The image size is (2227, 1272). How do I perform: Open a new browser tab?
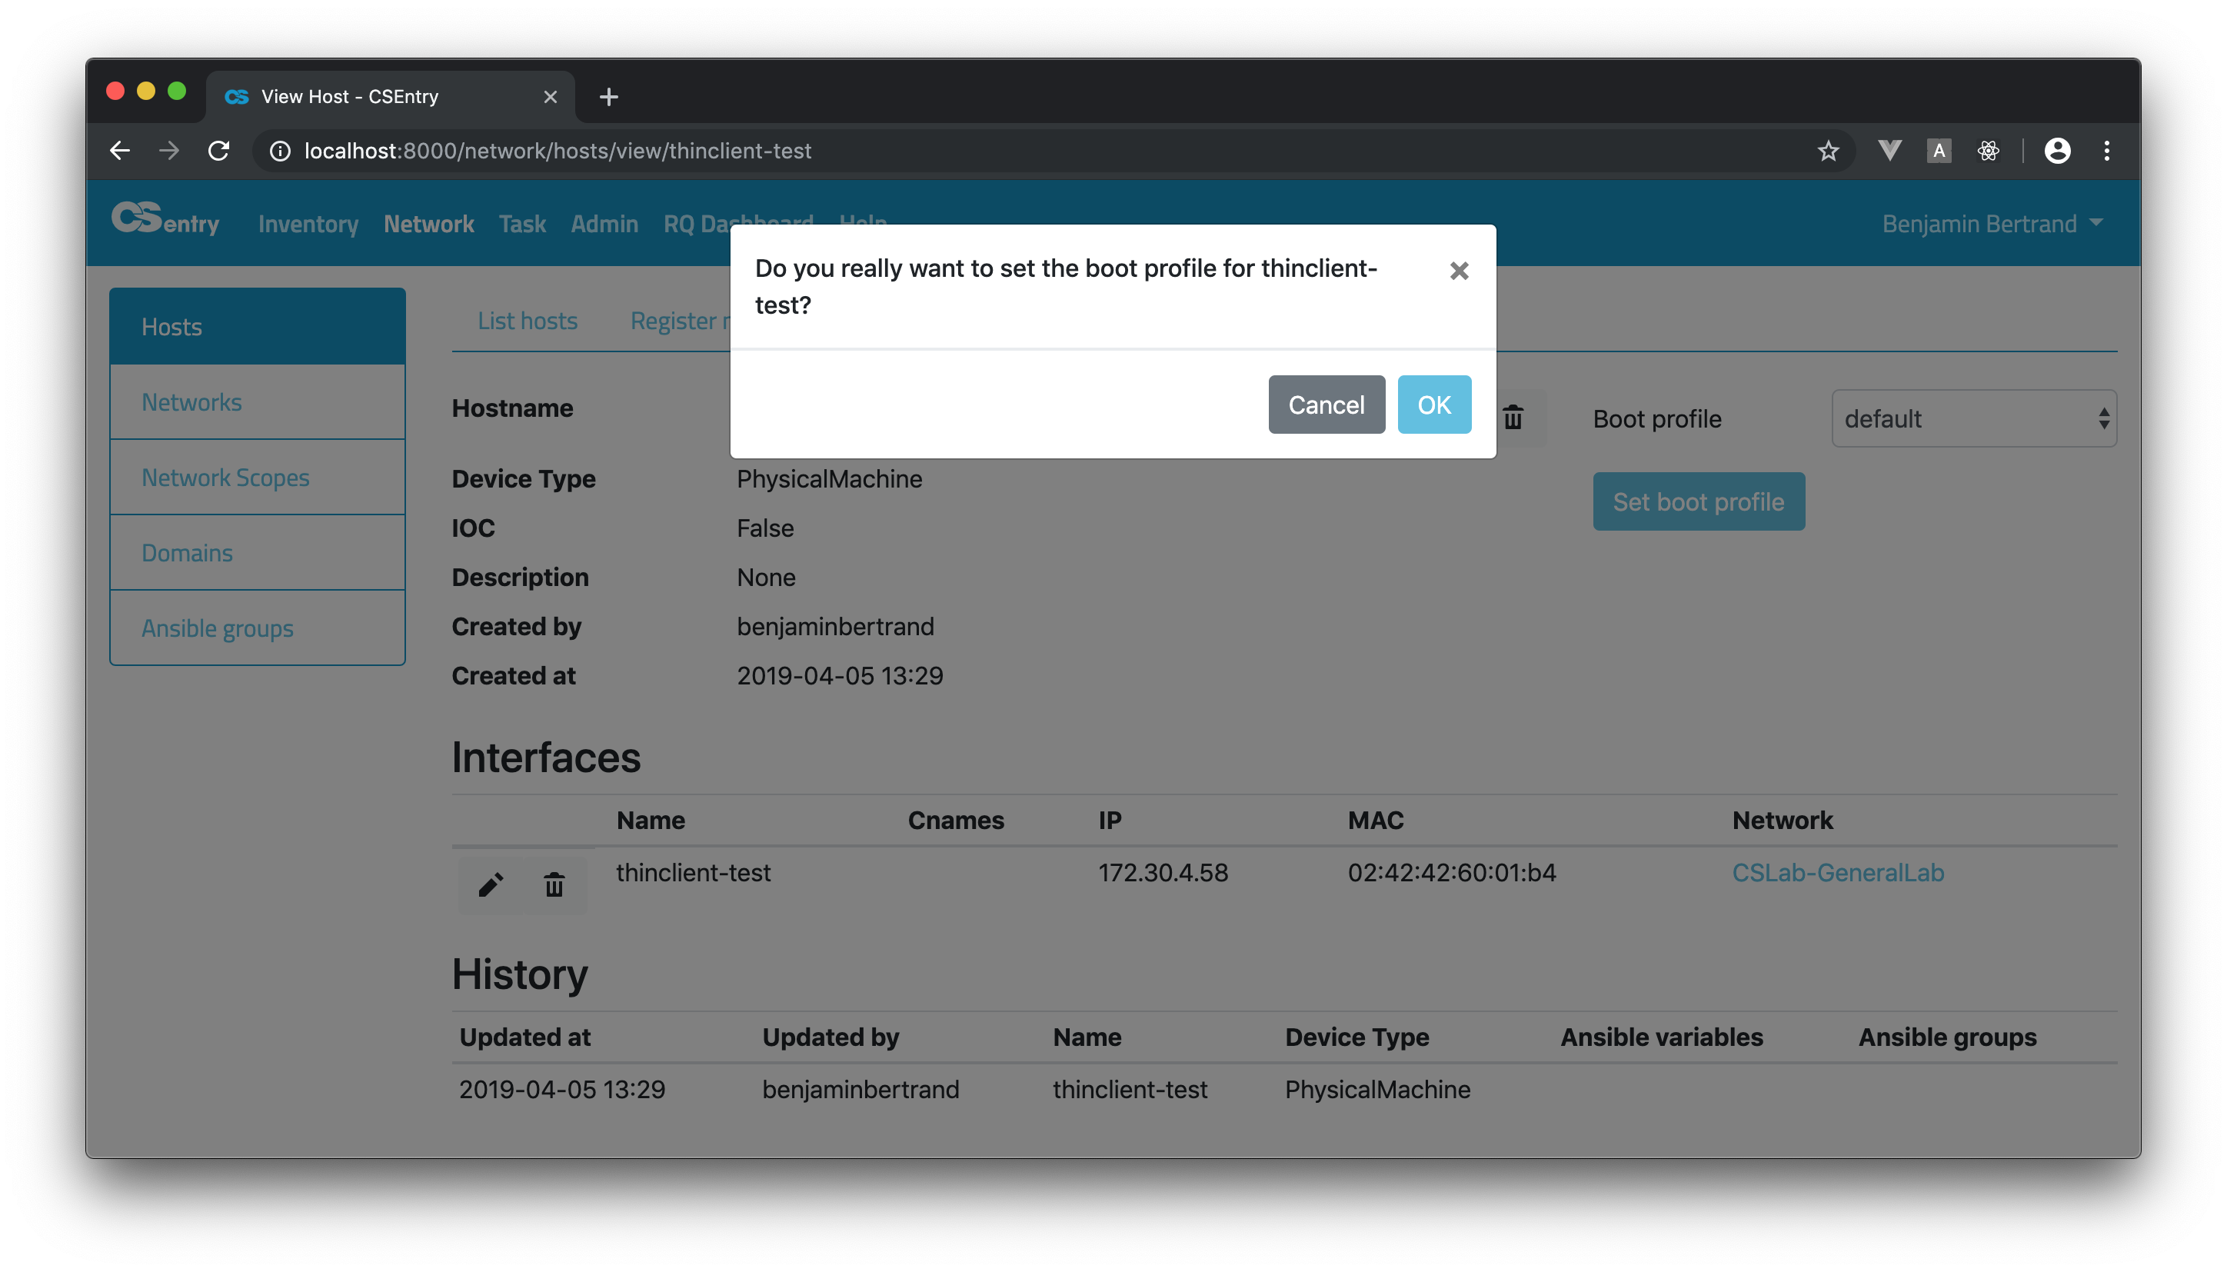pos(609,96)
